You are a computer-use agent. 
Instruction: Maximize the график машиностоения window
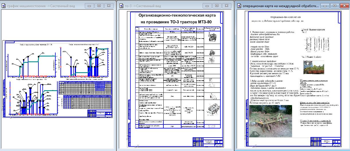(x=99, y=5)
